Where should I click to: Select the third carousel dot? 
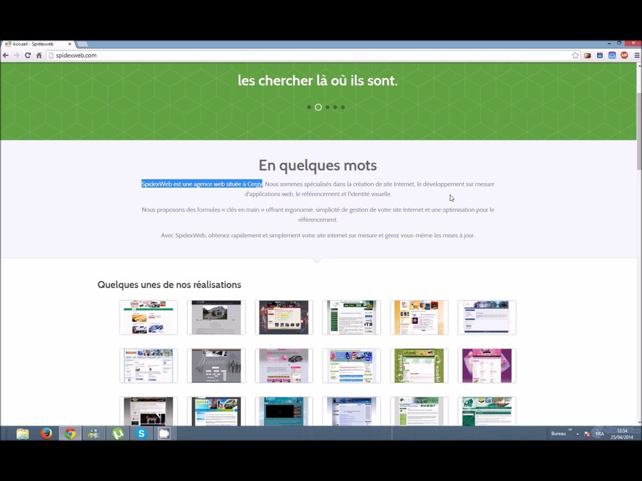(328, 107)
